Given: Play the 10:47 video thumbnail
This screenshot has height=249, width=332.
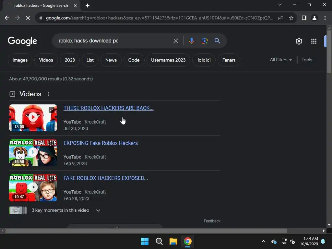Looking at the screenshot, I should click(33, 188).
